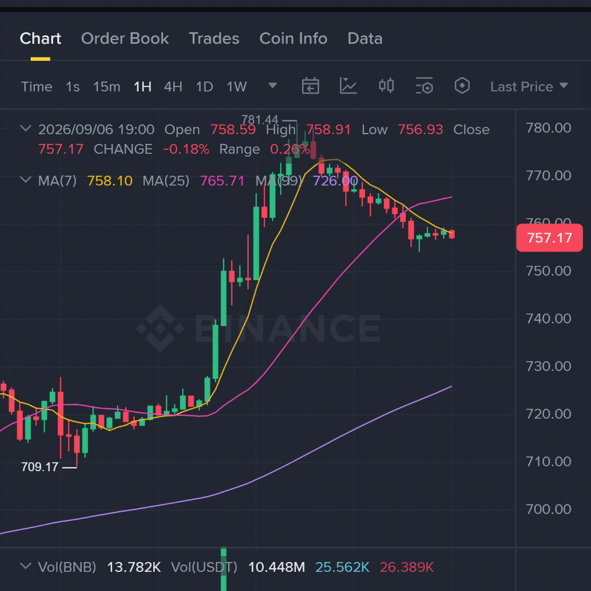Open the calendar date jump icon
591x591 pixels.
[311, 86]
